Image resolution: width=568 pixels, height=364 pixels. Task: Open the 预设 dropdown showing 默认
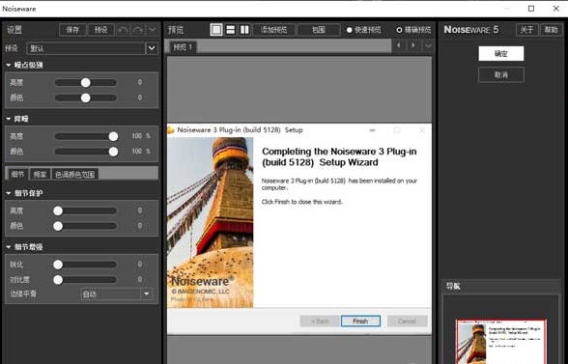(92, 48)
